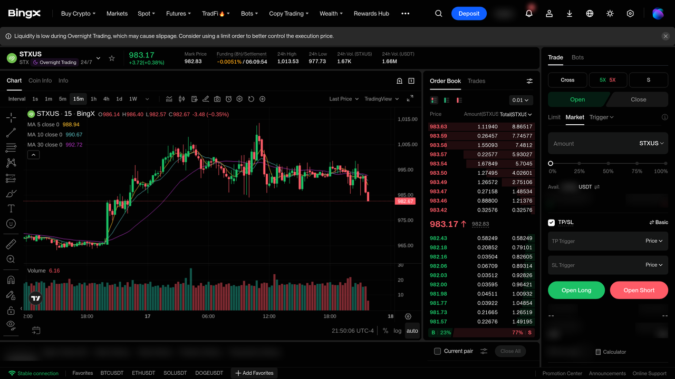Open order book settings icon
Viewport: 675px width, 379px height.
coord(529,81)
